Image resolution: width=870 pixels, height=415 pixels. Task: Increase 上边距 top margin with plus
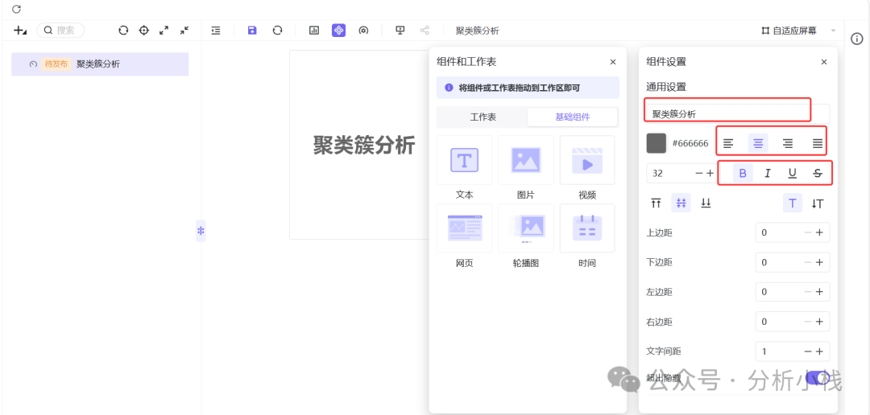click(x=819, y=232)
